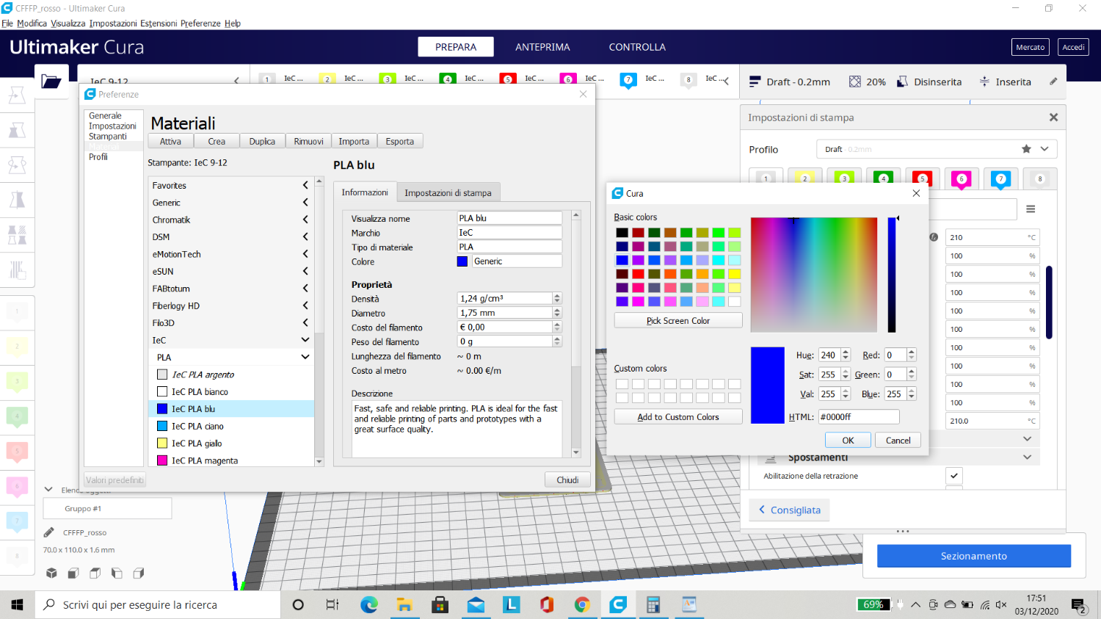Viewport: 1101px width, 619px height.
Task: Open the hamburger settings visibility menu
Action: pos(1031,209)
